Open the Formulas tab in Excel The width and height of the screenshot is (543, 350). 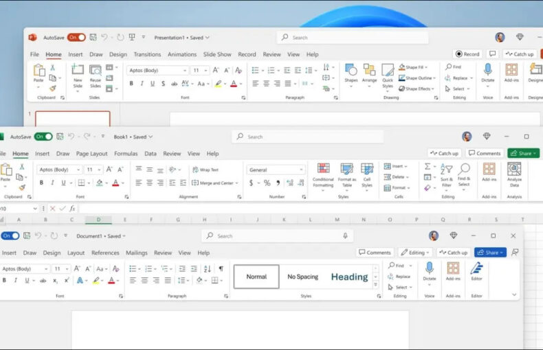[126, 154]
